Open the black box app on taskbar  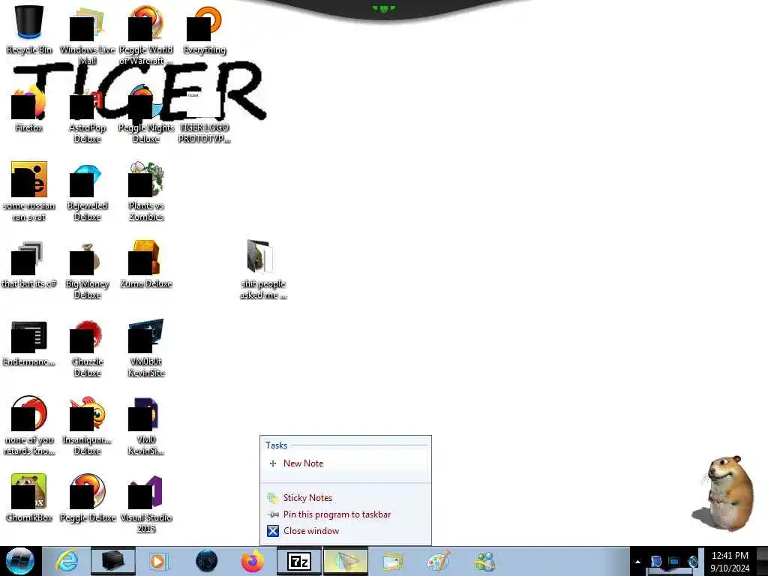[x=112, y=561]
